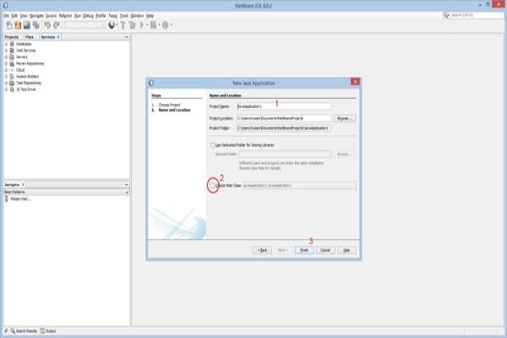The height and width of the screenshot is (338, 507).
Task: Click the Project Name input field
Action: click(x=284, y=106)
